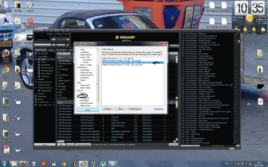Collapse the Podcast Directory node

pos(36,88)
